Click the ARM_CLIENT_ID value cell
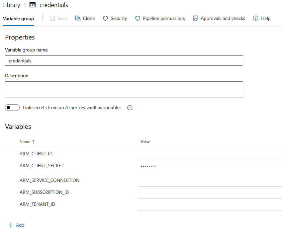The width and height of the screenshot is (282, 234). pyautogui.click(x=209, y=154)
